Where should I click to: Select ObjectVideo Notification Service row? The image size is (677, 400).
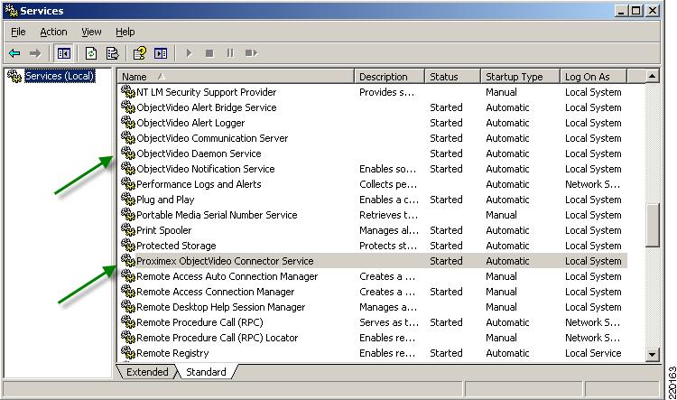(x=374, y=169)
